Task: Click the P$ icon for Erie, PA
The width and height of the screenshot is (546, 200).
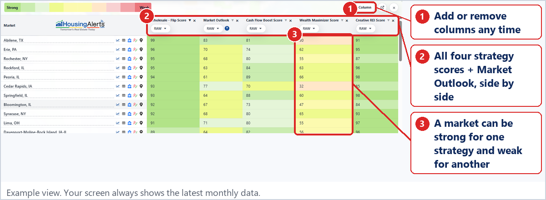Action: (135, 50)
